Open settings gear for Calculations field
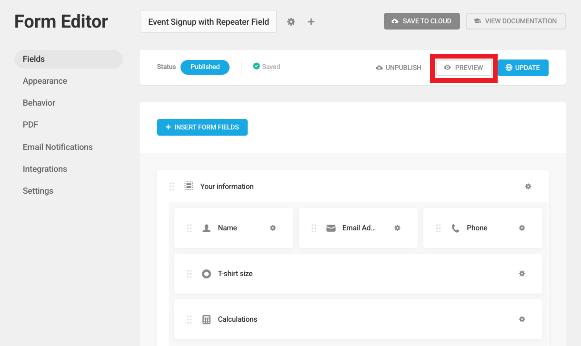Viewport: 581px width, 346px height. pos(522,319)
